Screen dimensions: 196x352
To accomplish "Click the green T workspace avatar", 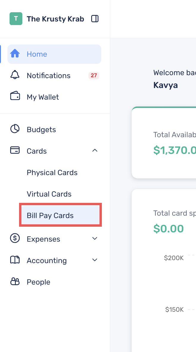I will click(x=16, y=18).
